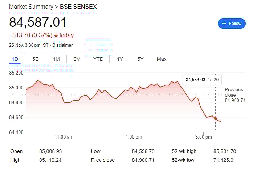Click the chart data point at 15:20

(215, 118)
